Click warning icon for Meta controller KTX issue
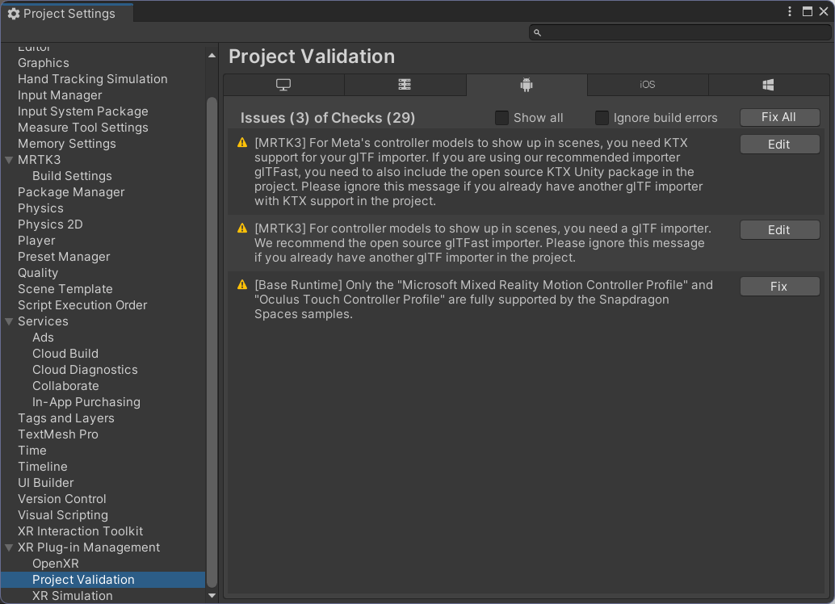835x604 pixels. click(242, 143)
